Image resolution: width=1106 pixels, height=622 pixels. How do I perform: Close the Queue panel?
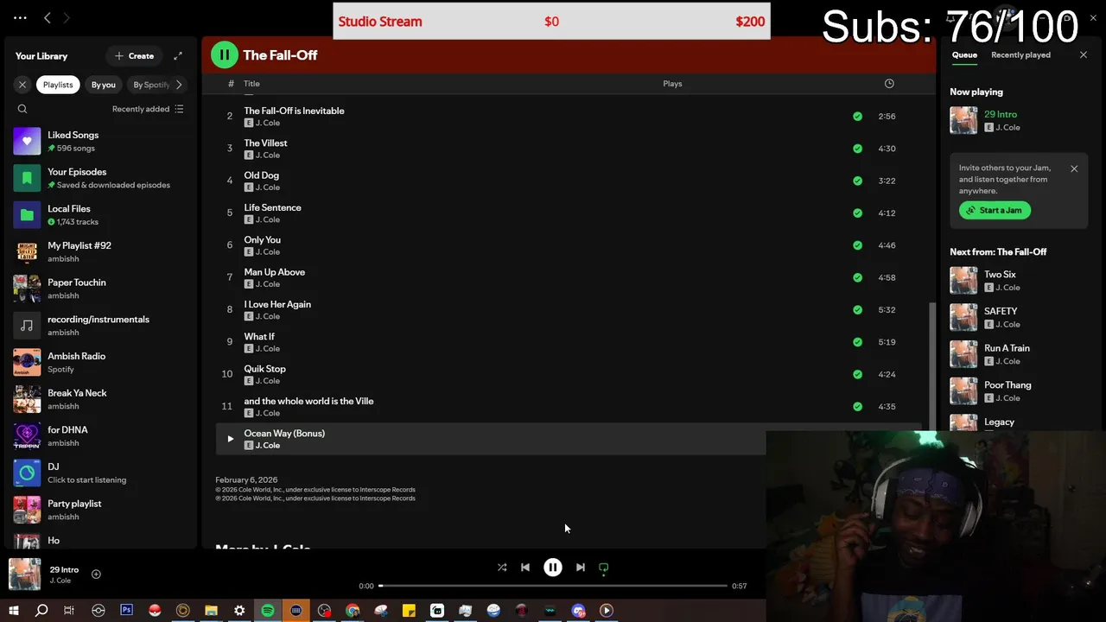tap(1084, 55)
